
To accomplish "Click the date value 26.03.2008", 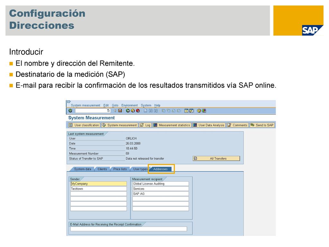I will coord(133,143).
